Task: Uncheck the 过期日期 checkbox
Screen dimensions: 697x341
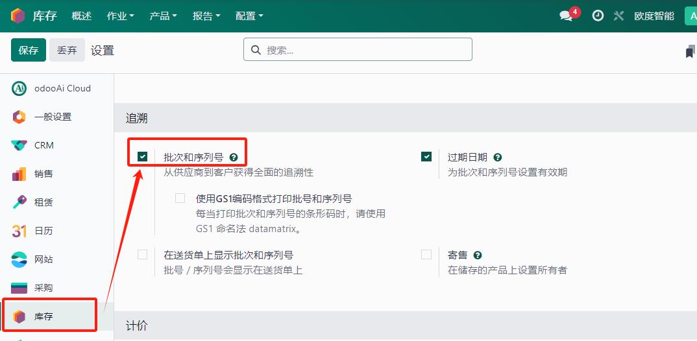Action: (x=426, y=156)
